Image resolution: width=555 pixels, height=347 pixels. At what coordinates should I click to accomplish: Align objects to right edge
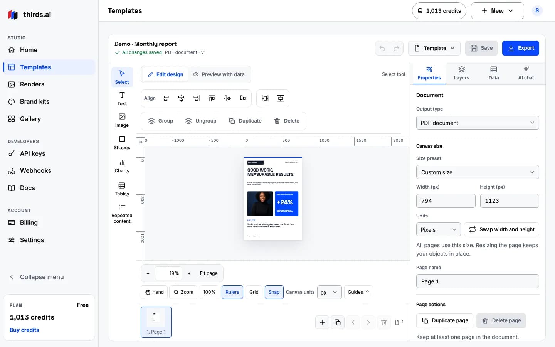197,98
